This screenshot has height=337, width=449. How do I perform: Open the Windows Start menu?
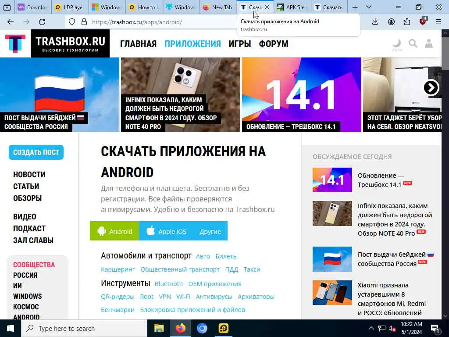(x=11, y=328)
